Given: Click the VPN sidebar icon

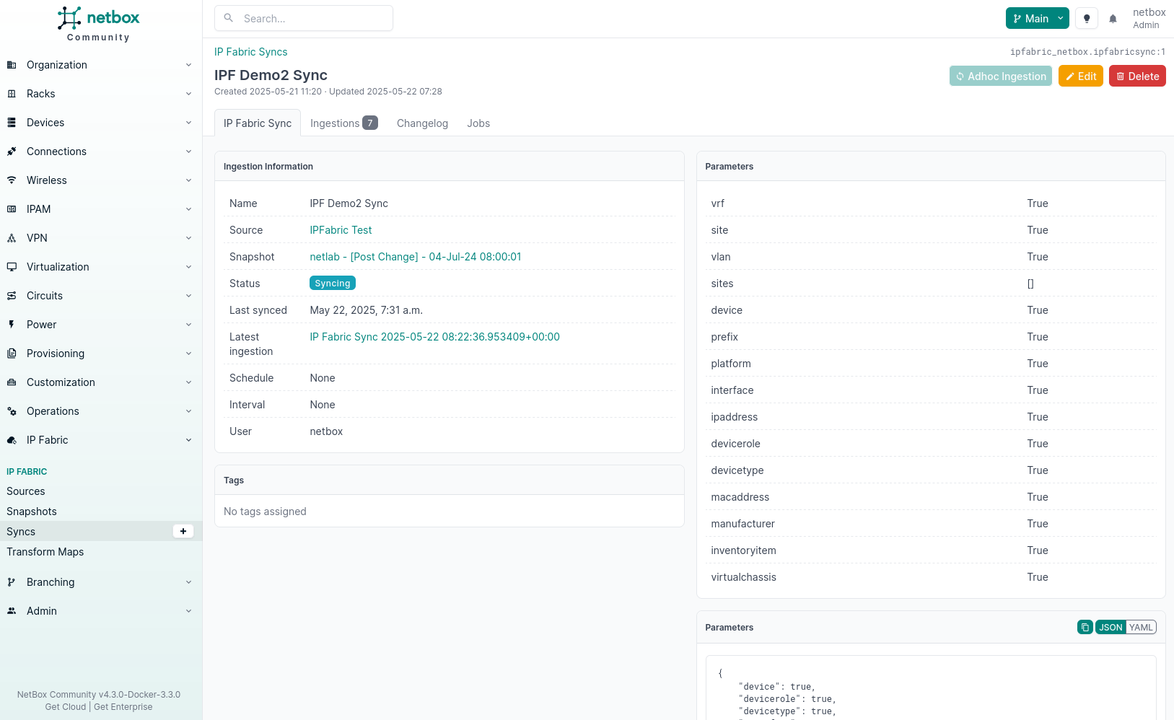Looking at the screenshot, I should pos(12,238).
